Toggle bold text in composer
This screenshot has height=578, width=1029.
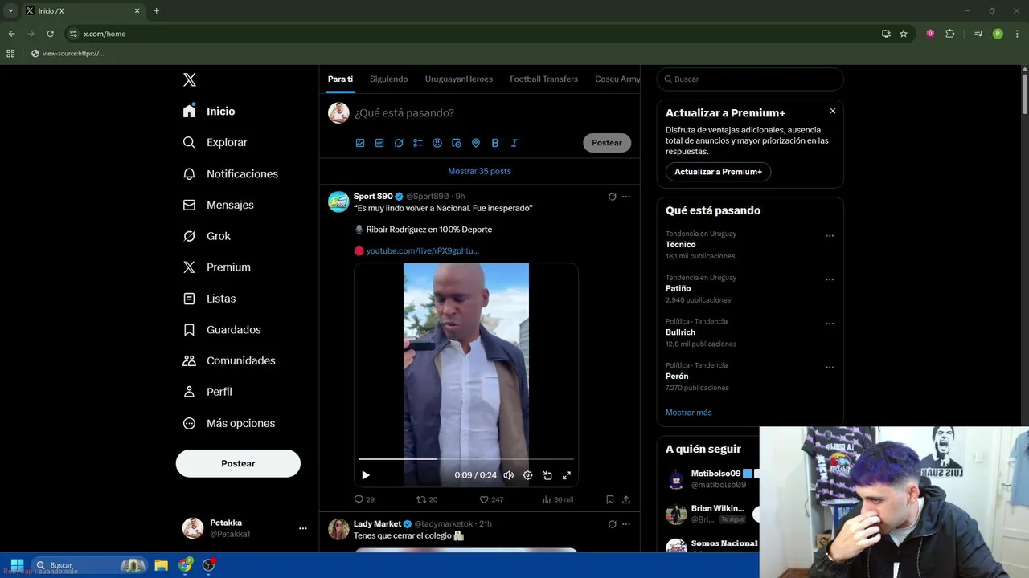click(495, 143)
